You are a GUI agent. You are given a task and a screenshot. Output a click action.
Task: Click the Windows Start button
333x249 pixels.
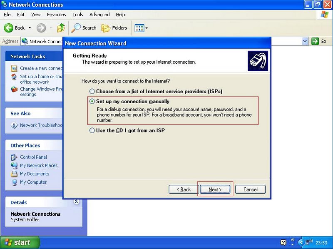(x=20, y=243)
